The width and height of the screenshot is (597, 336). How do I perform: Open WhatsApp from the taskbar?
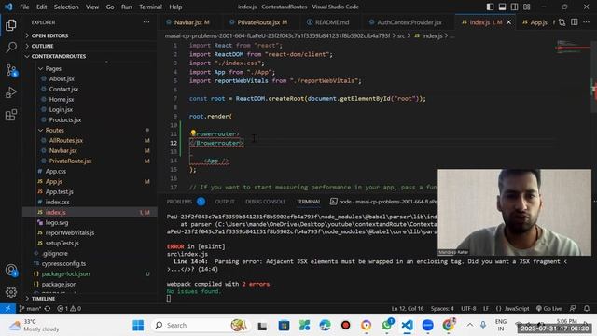point(387,326)
